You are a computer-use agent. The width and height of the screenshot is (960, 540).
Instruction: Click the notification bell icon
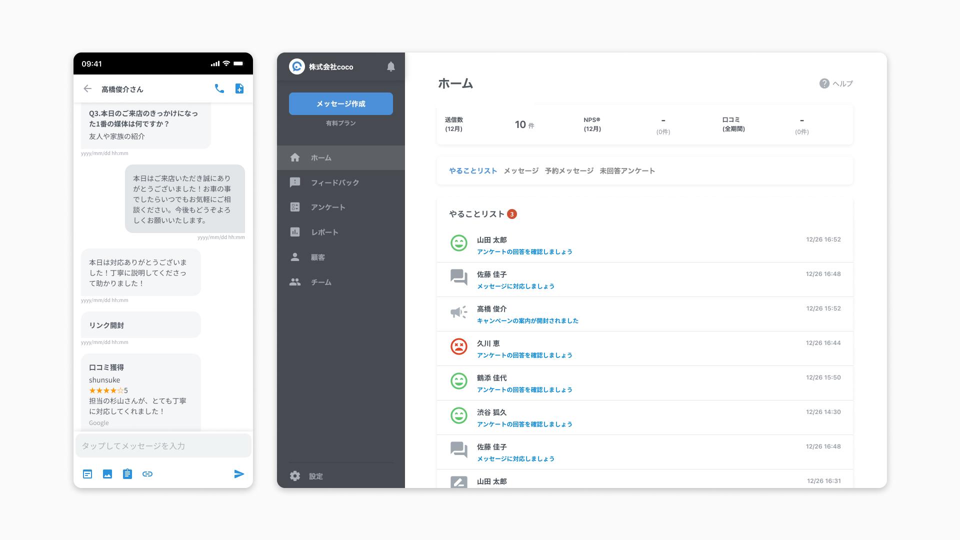[x=391, y=66]
